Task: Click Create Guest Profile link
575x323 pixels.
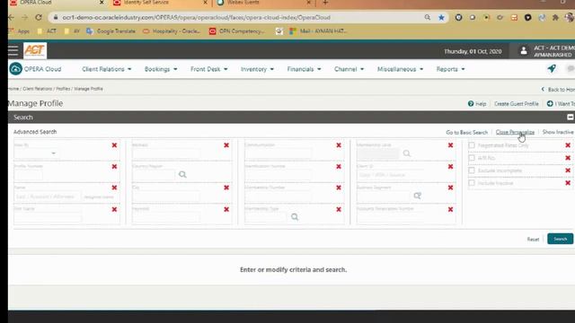Action: pos(517,104)
